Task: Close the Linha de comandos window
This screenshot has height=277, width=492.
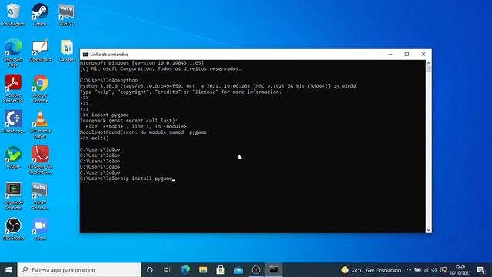Action: (x=424, y=55)
